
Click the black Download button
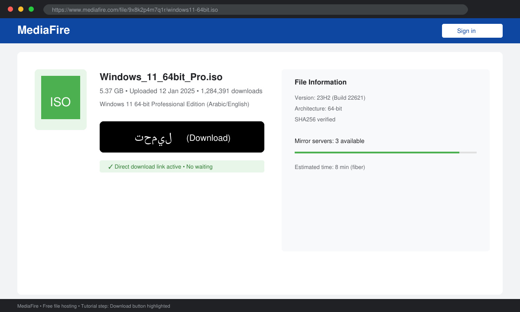(182, 137)
